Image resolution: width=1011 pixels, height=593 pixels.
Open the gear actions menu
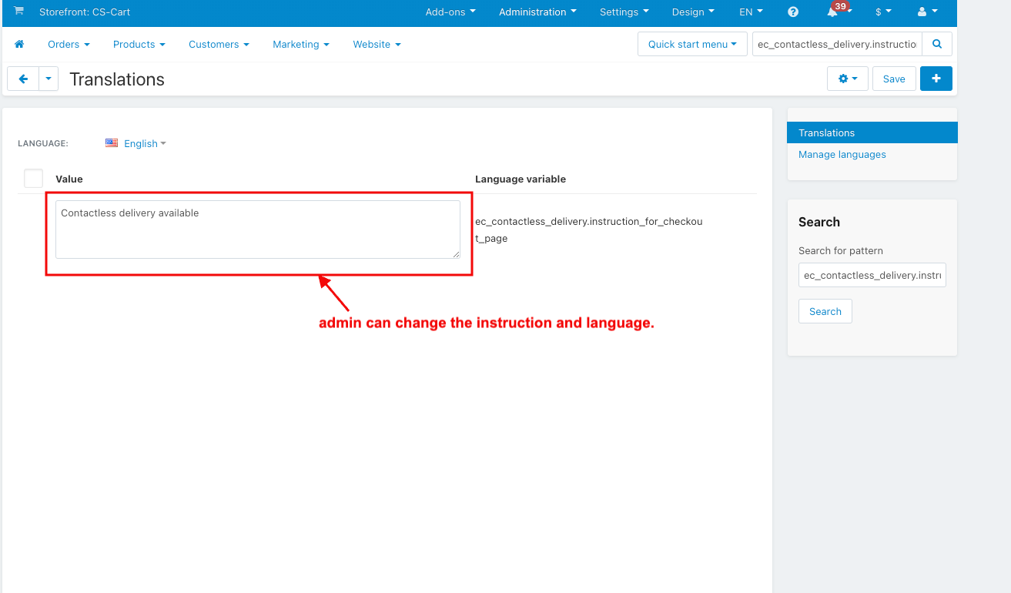tap(848, 79)
